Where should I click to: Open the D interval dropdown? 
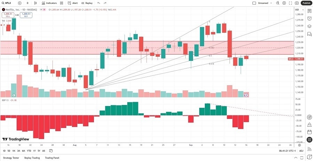tap(27, 3)
